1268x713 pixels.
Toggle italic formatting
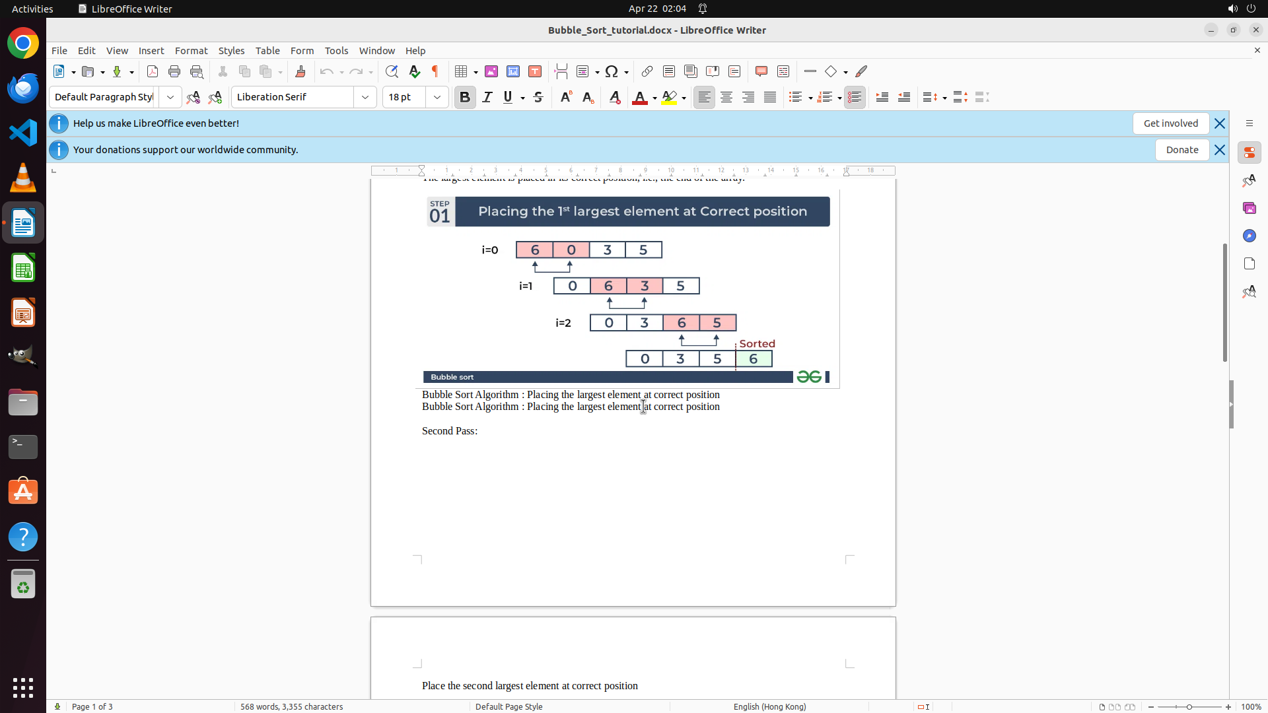pos(487,97)
